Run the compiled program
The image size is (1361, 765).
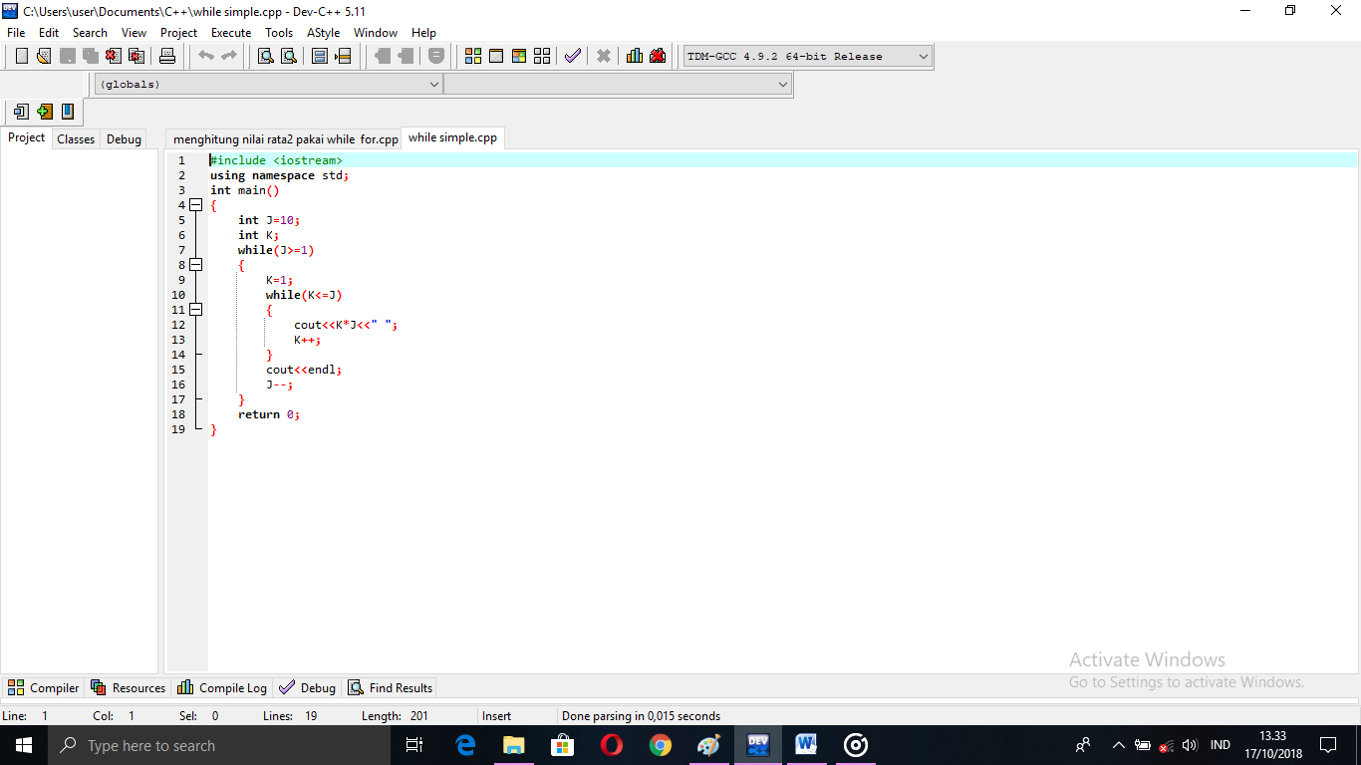point(494,56)
